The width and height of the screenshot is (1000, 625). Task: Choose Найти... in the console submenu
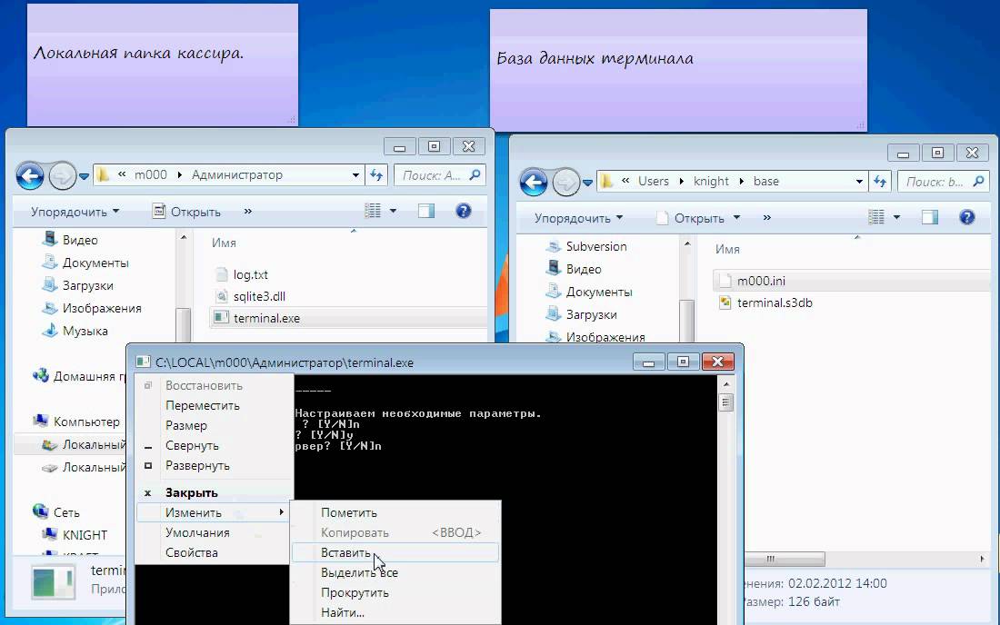point(395,612)
